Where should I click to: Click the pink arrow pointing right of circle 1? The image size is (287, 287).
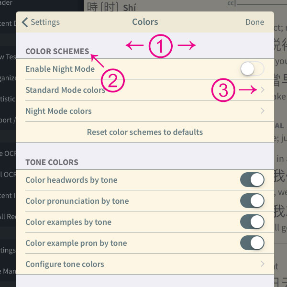click(x=187, y=45)
